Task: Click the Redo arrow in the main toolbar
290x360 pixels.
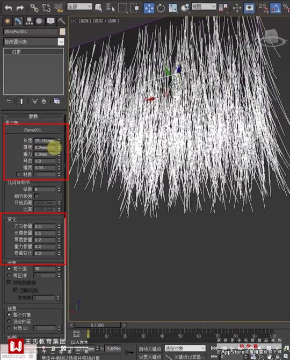Action: pos(20,8)
